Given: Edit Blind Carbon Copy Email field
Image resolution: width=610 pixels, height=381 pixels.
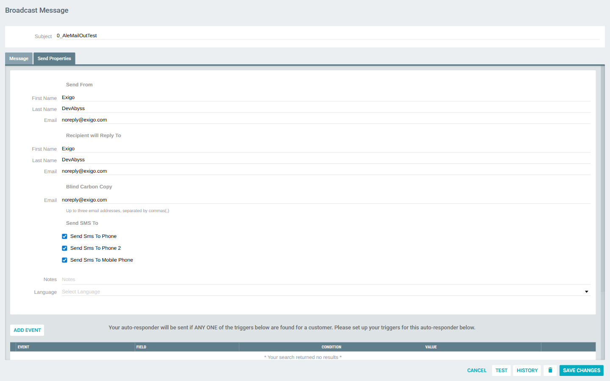Looking at the screenshot, I should coord(326,200).
